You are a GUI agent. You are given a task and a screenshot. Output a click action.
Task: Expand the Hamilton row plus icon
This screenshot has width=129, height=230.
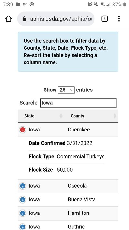[23, 214]
